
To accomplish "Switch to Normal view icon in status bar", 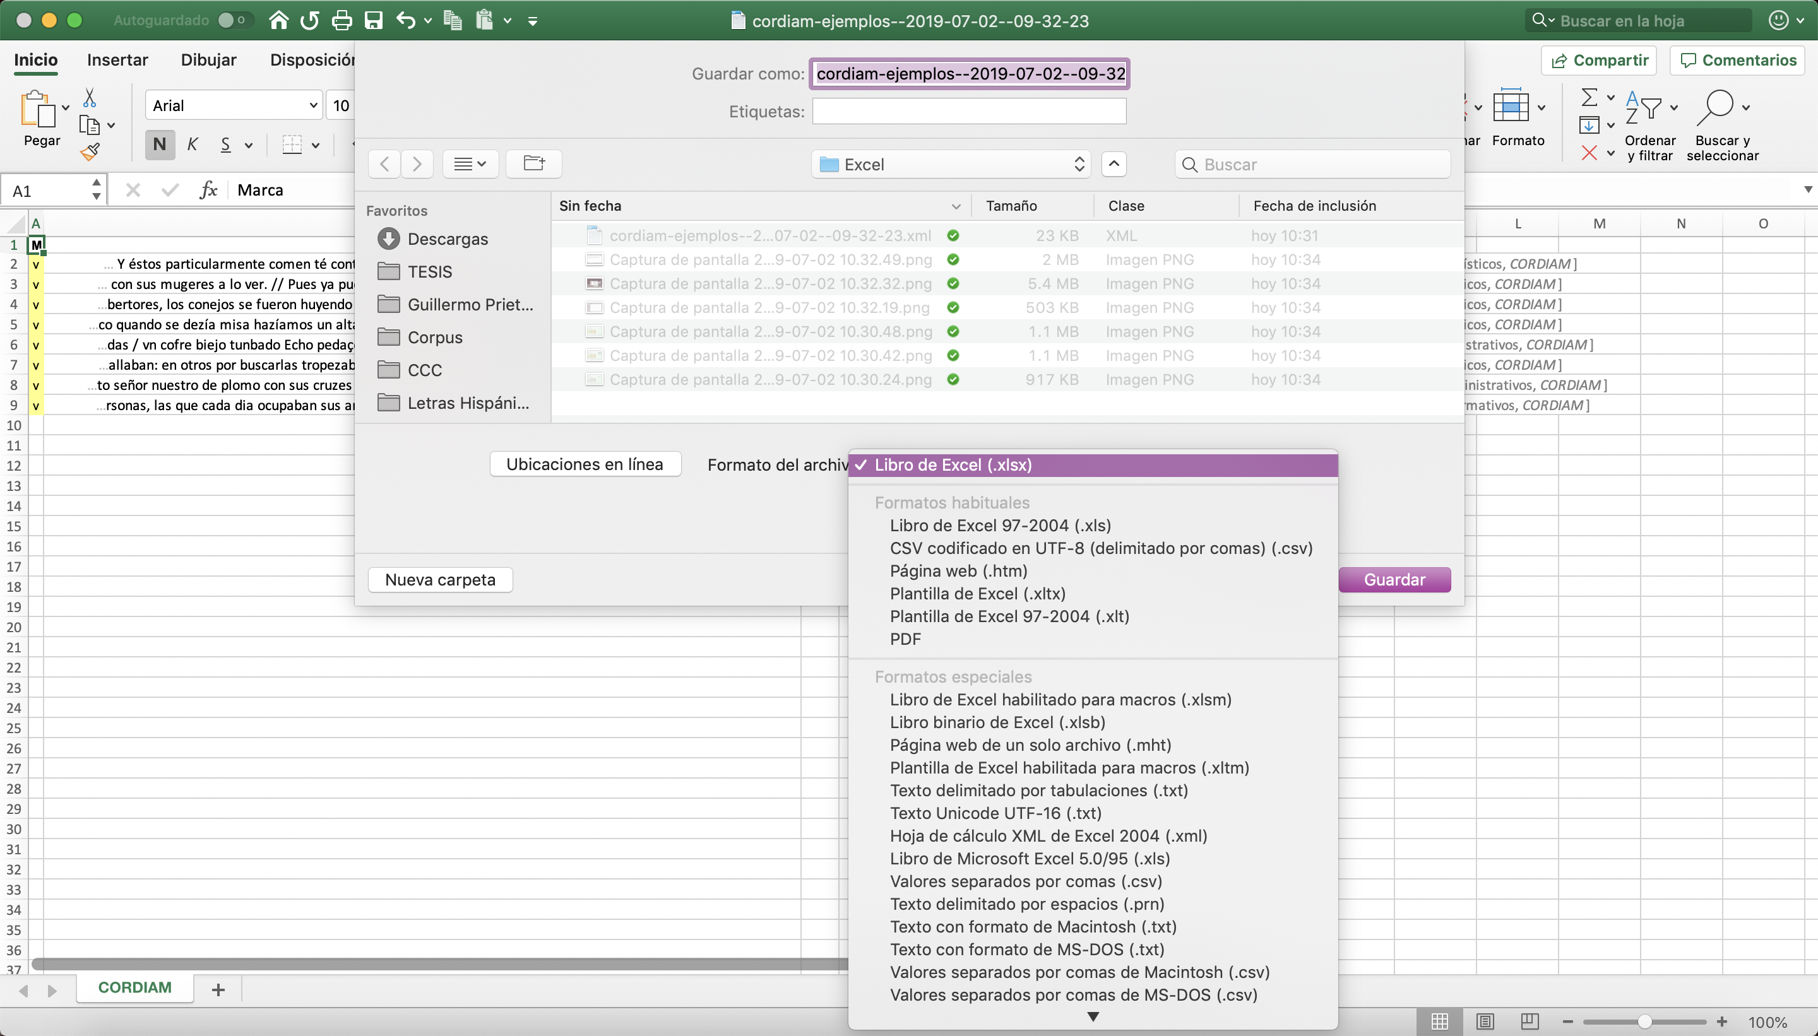I will coord(1439,1021).
